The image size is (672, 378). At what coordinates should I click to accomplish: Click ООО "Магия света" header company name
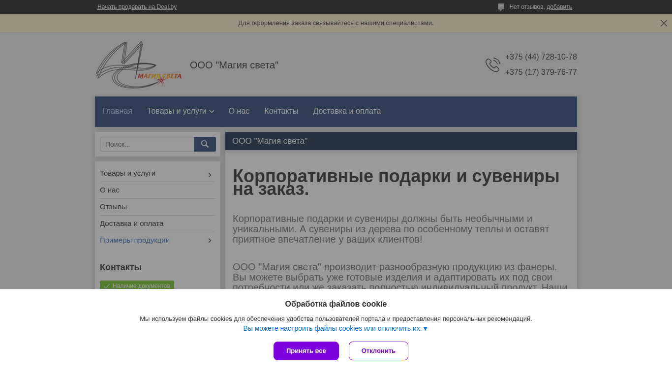pyautogui.click(x=234, y=65)
